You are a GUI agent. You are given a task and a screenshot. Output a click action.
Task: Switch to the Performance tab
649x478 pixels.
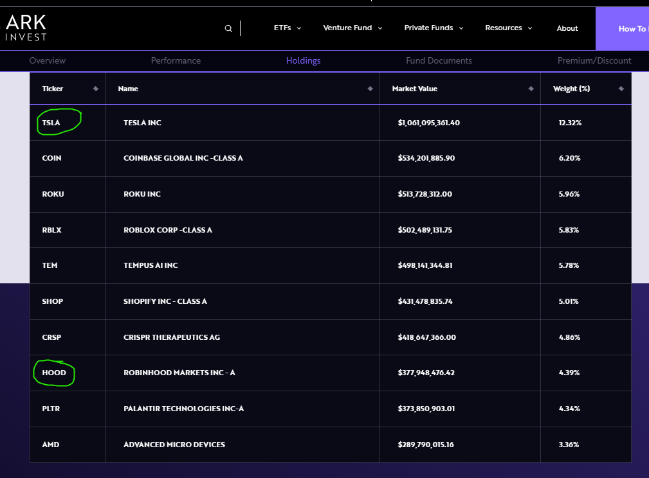pyautogui.click(x=176, y=60)
